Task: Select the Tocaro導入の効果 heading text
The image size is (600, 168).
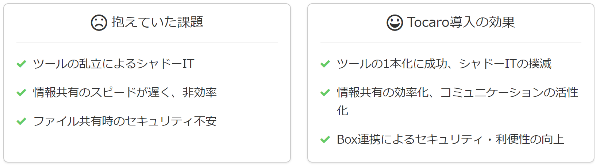Action: pos(461,22)
